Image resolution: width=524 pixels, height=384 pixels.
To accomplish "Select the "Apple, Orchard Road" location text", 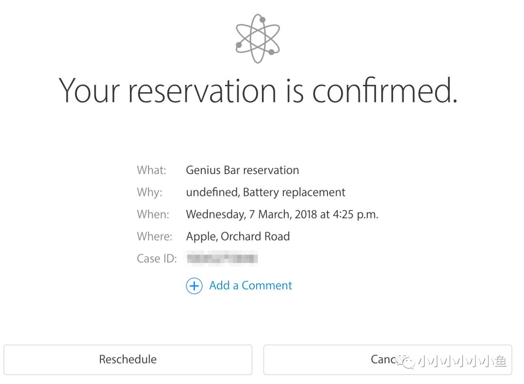I will (238, 237).
